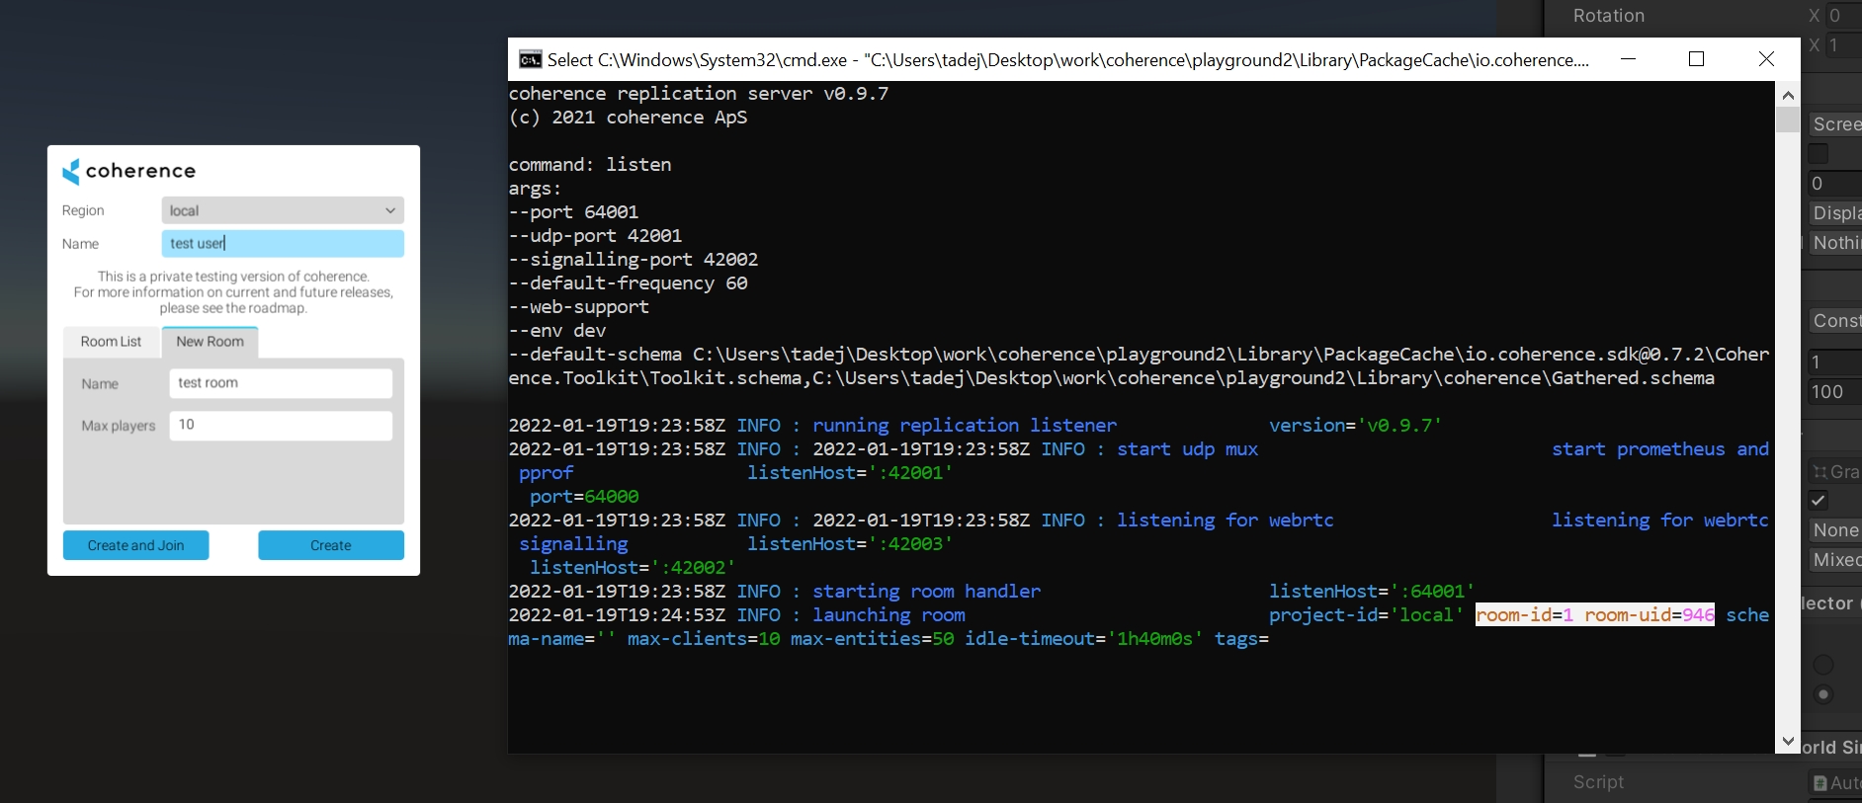
Task: Click the console scrollbar down arrow
Action: [x=1788, y=741]
